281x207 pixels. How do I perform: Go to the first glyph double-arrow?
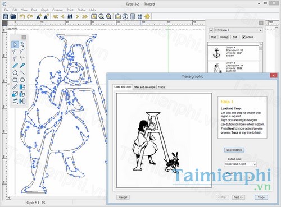point(55,16)
